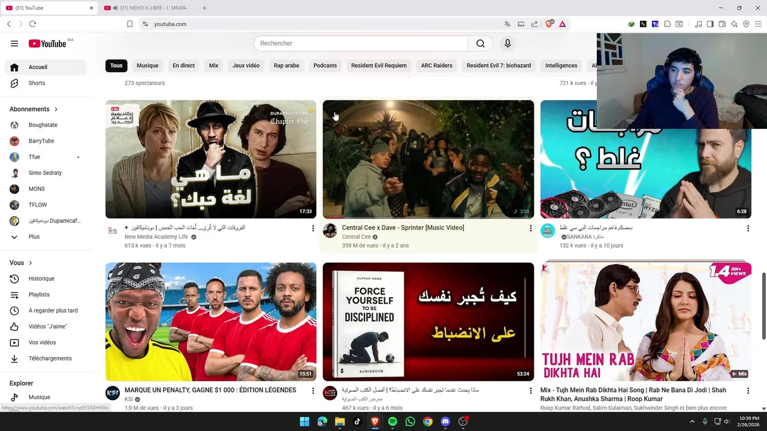This screenshot has width=767, height=431.
Task: Open the YouTube hamburger guide menu
Action: (x=14, y=43)
